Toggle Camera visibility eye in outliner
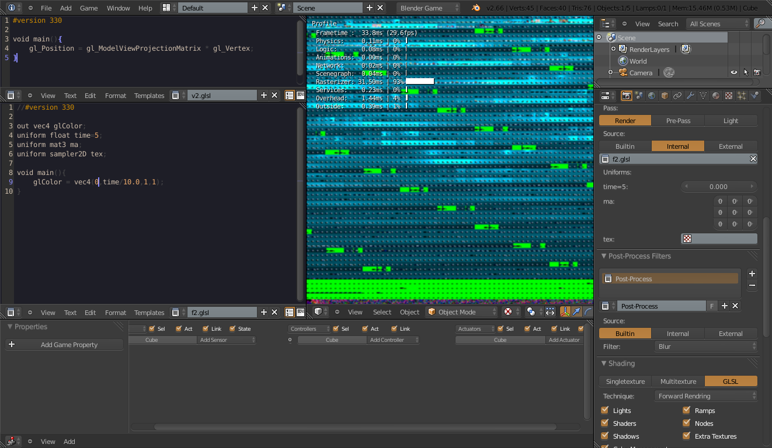 coord(734,73)
